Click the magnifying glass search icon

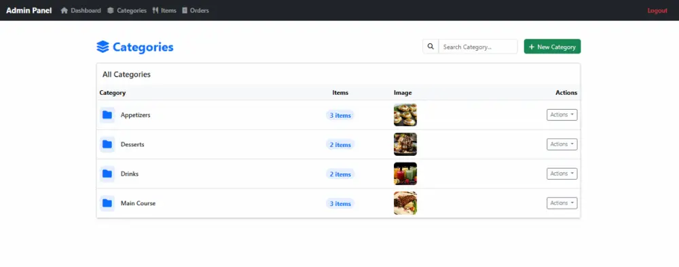[x=430, y=47]
